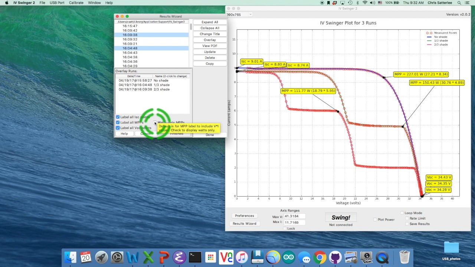
Task: Click the Update button in Results Wizard
Action: 210,52
